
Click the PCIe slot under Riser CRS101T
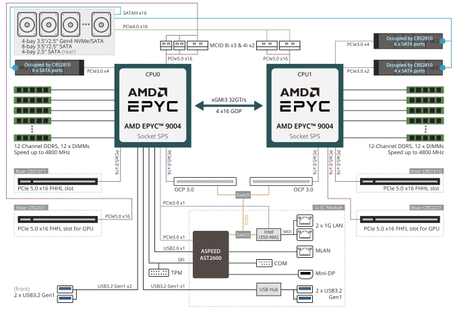point(57,182)
